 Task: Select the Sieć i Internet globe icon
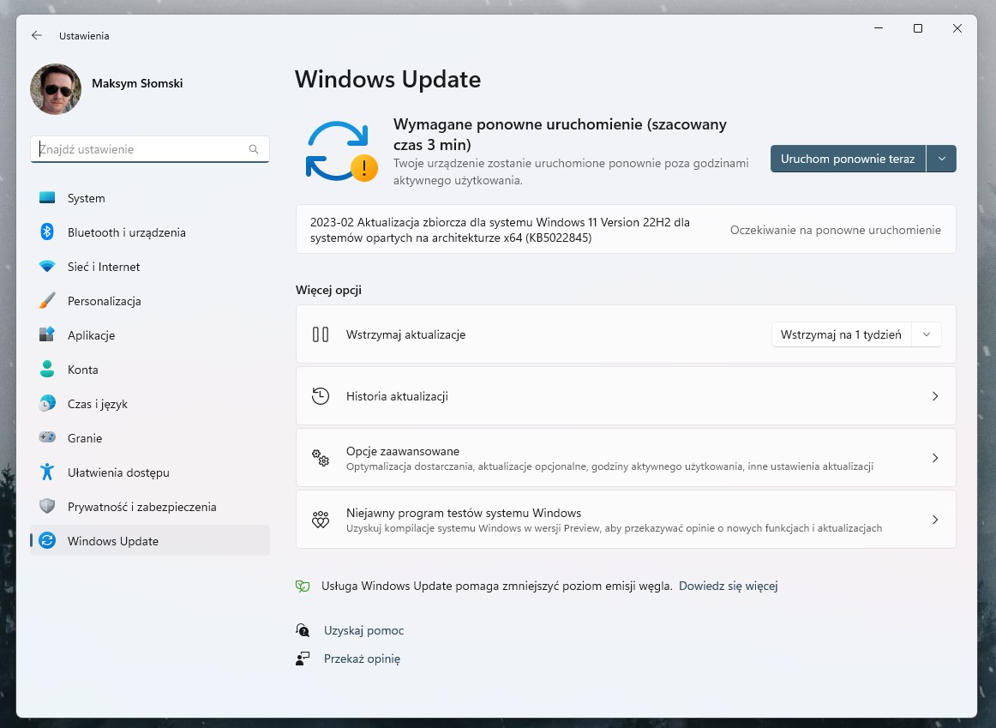click(49, 267)
